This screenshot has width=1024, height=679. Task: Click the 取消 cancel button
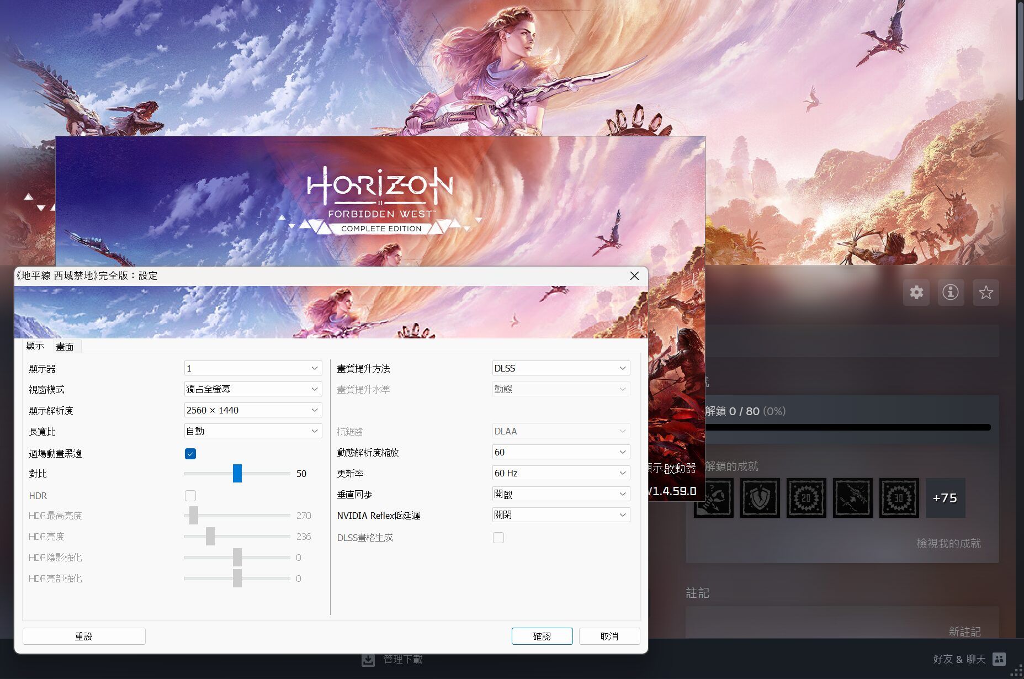pos(609,636)
